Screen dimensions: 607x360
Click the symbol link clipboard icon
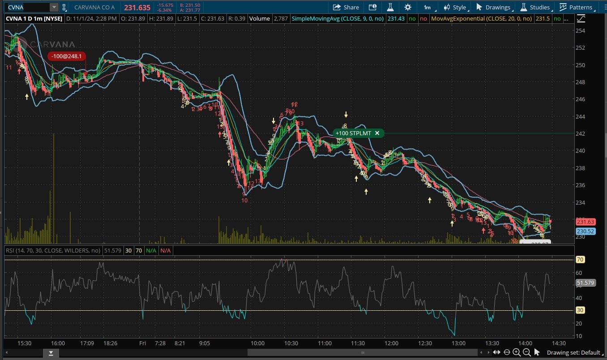point(64,7)
